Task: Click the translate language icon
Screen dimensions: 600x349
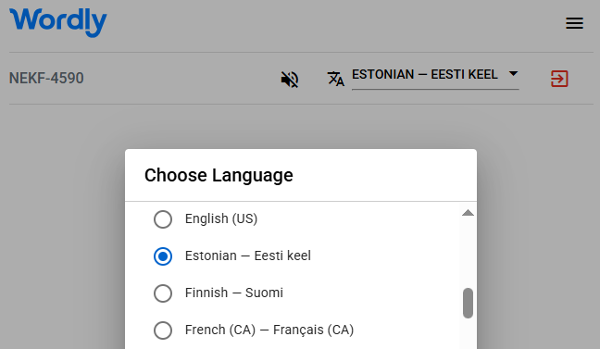Action: tap(335, 79)
